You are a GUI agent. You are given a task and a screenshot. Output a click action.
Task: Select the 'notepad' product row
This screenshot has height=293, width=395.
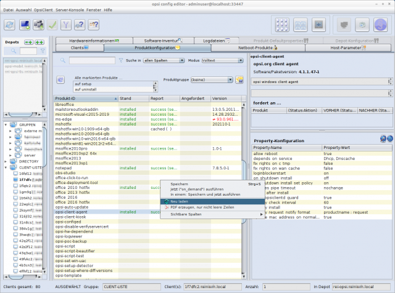tap(148, 168)
